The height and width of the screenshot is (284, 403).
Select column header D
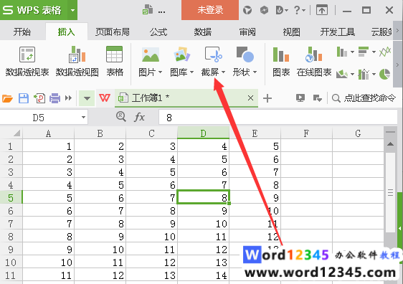tap(204, 133)
